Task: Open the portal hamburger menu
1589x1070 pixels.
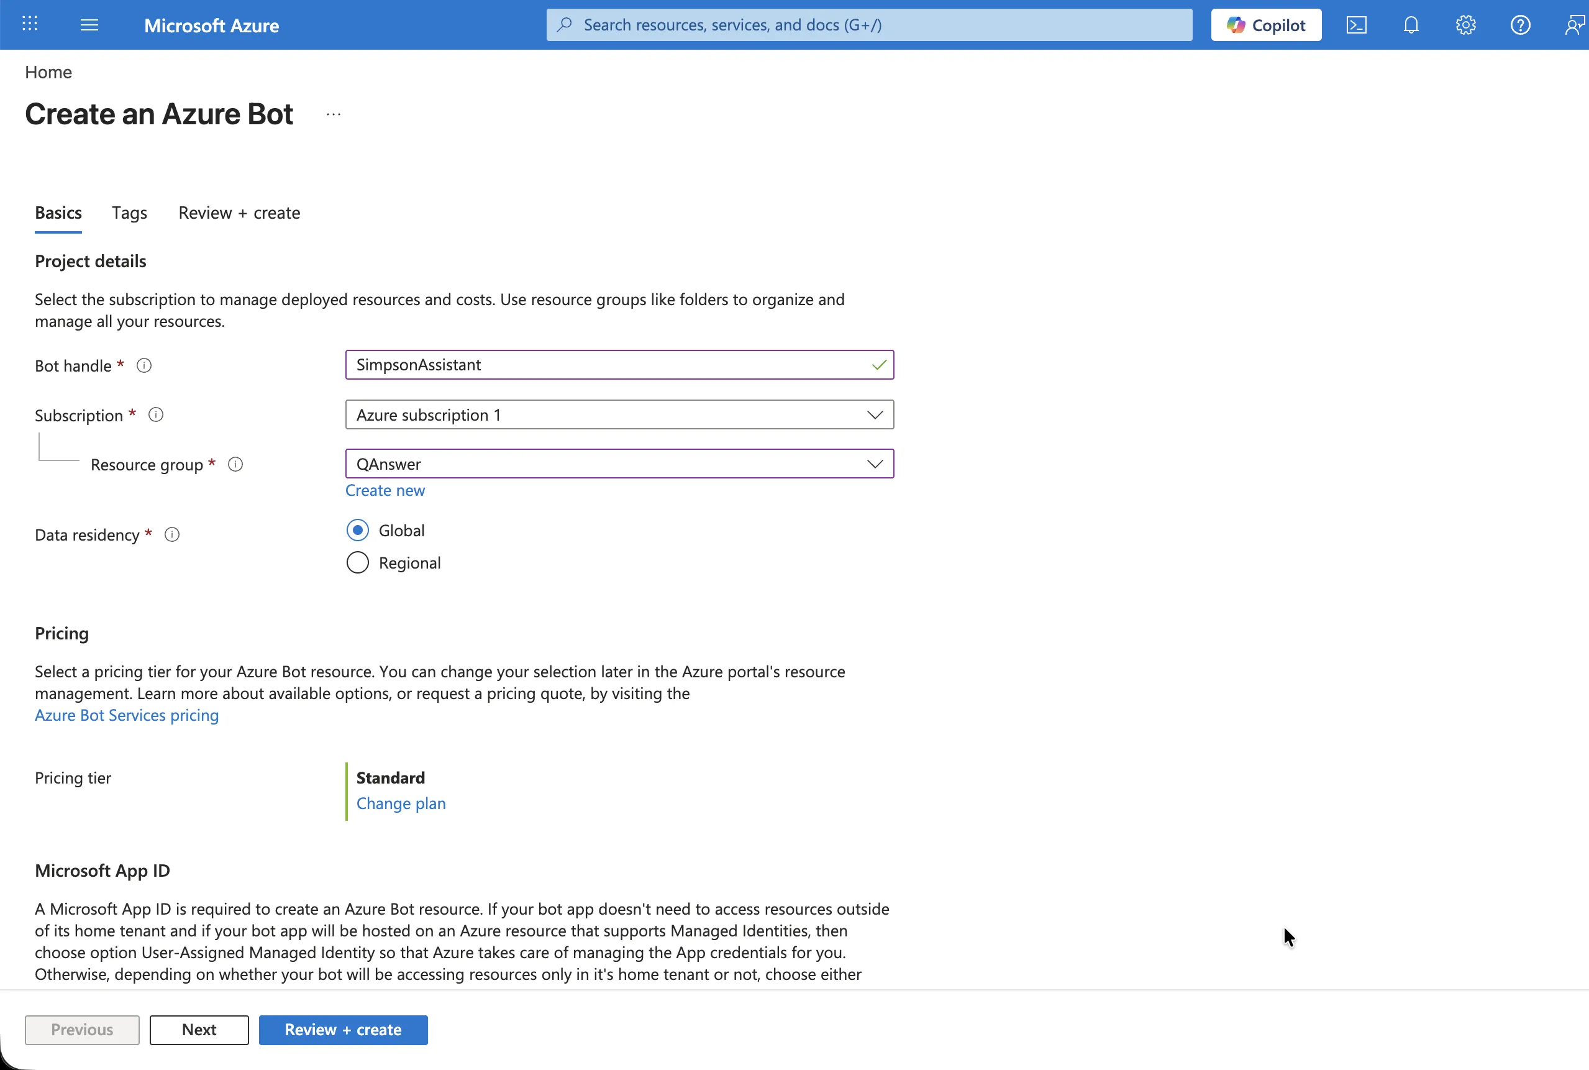Action: click(89, 25)
